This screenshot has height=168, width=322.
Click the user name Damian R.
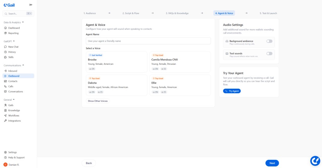click(14, 165)
